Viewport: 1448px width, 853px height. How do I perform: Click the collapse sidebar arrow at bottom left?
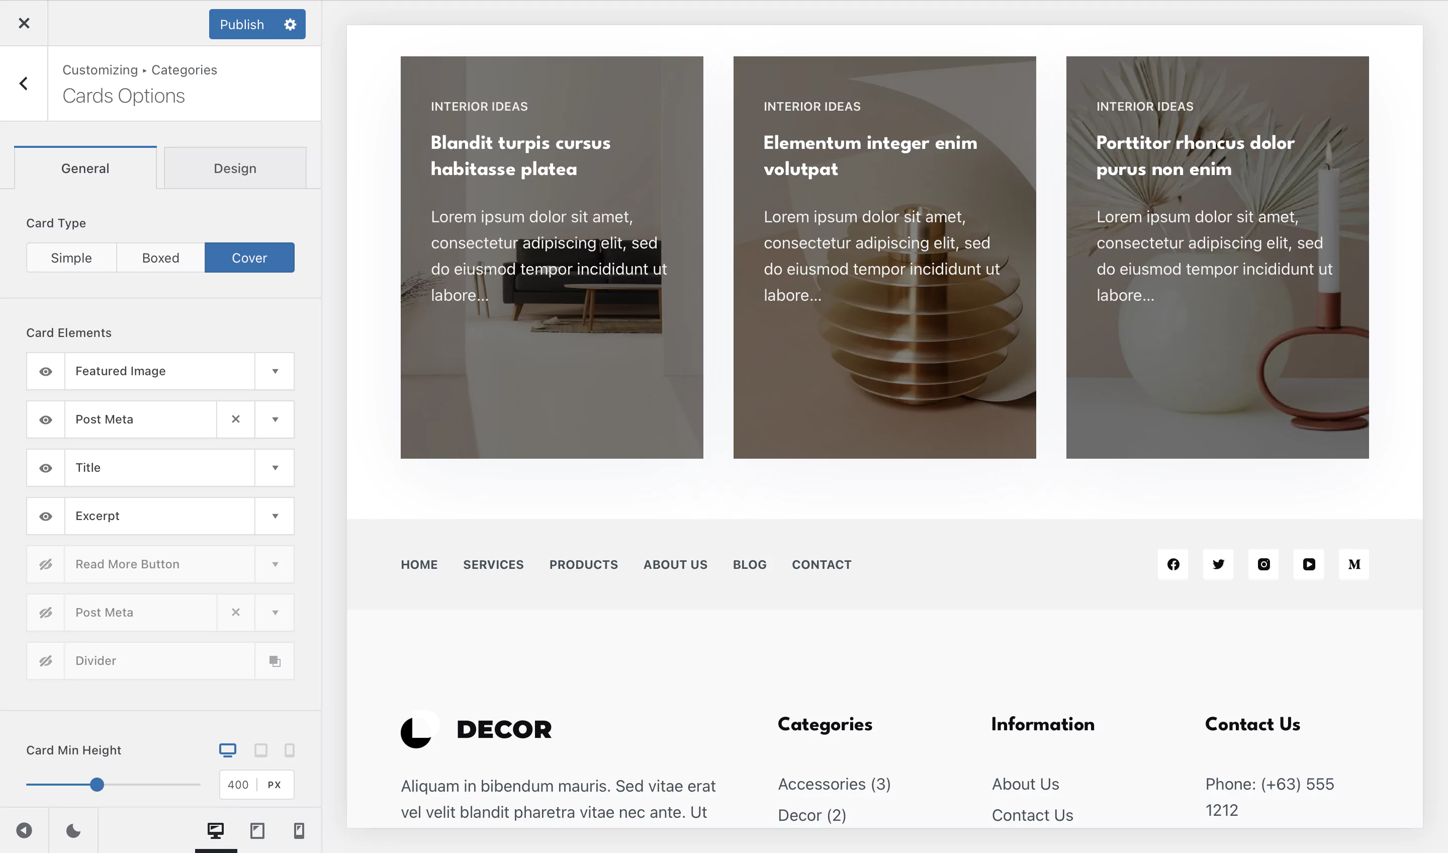(x=24, y=830)
